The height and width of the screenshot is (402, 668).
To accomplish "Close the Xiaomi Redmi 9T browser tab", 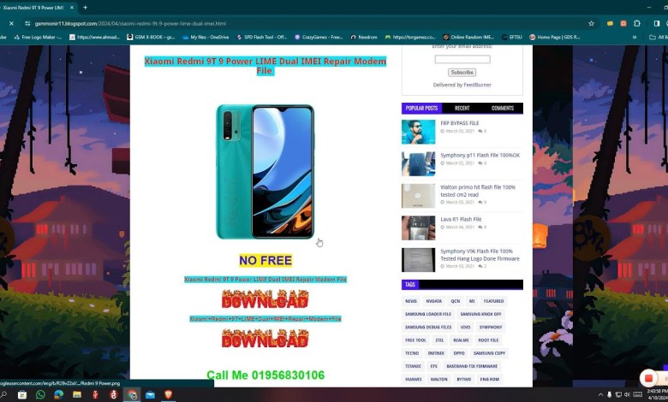I will click(x=72, y=7).
